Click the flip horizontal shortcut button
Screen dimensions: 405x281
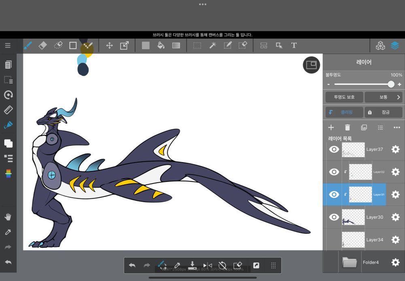click(x=207, y=265)
